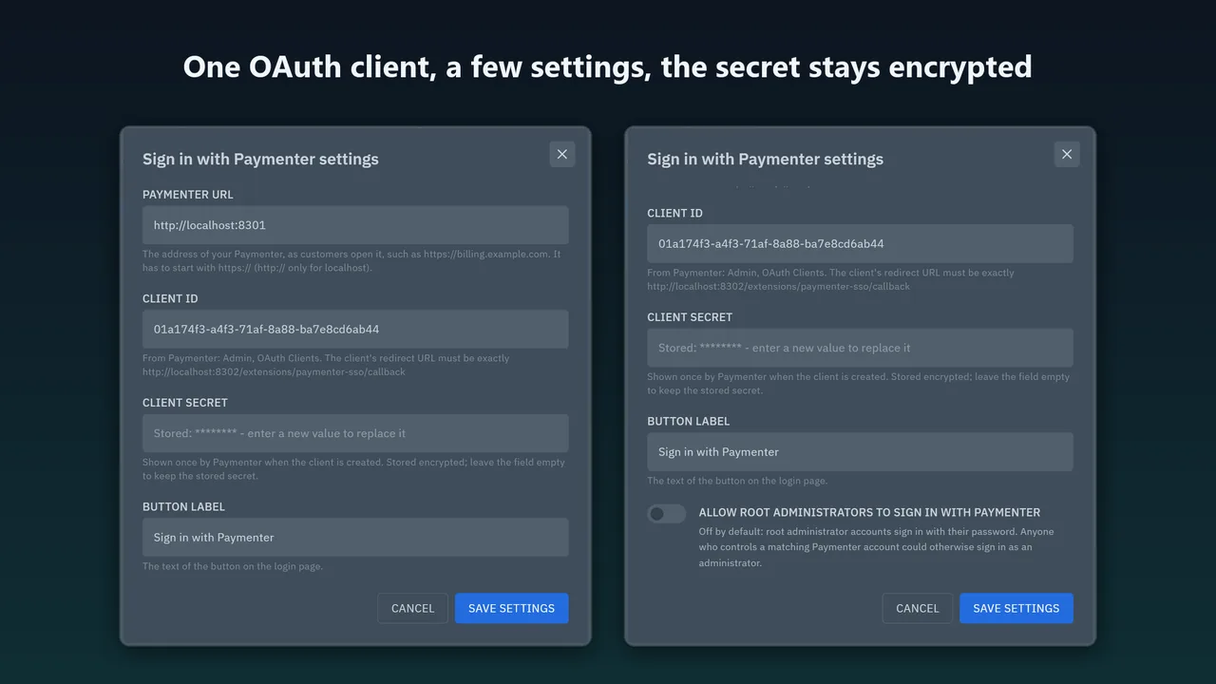The image size is (1216, 684).
Task: Click the right dialog's redirect URL helper text
Action: (830, 279)
